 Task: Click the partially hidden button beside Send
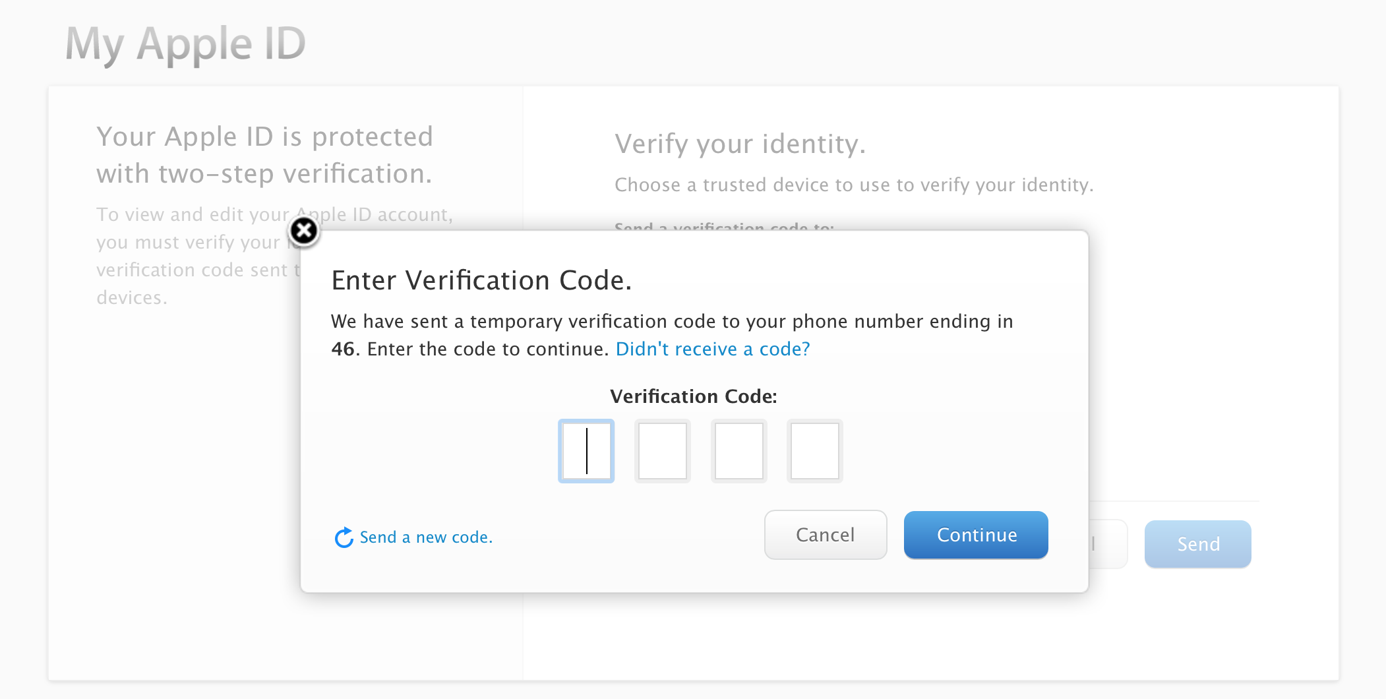tap(1108, 544)
